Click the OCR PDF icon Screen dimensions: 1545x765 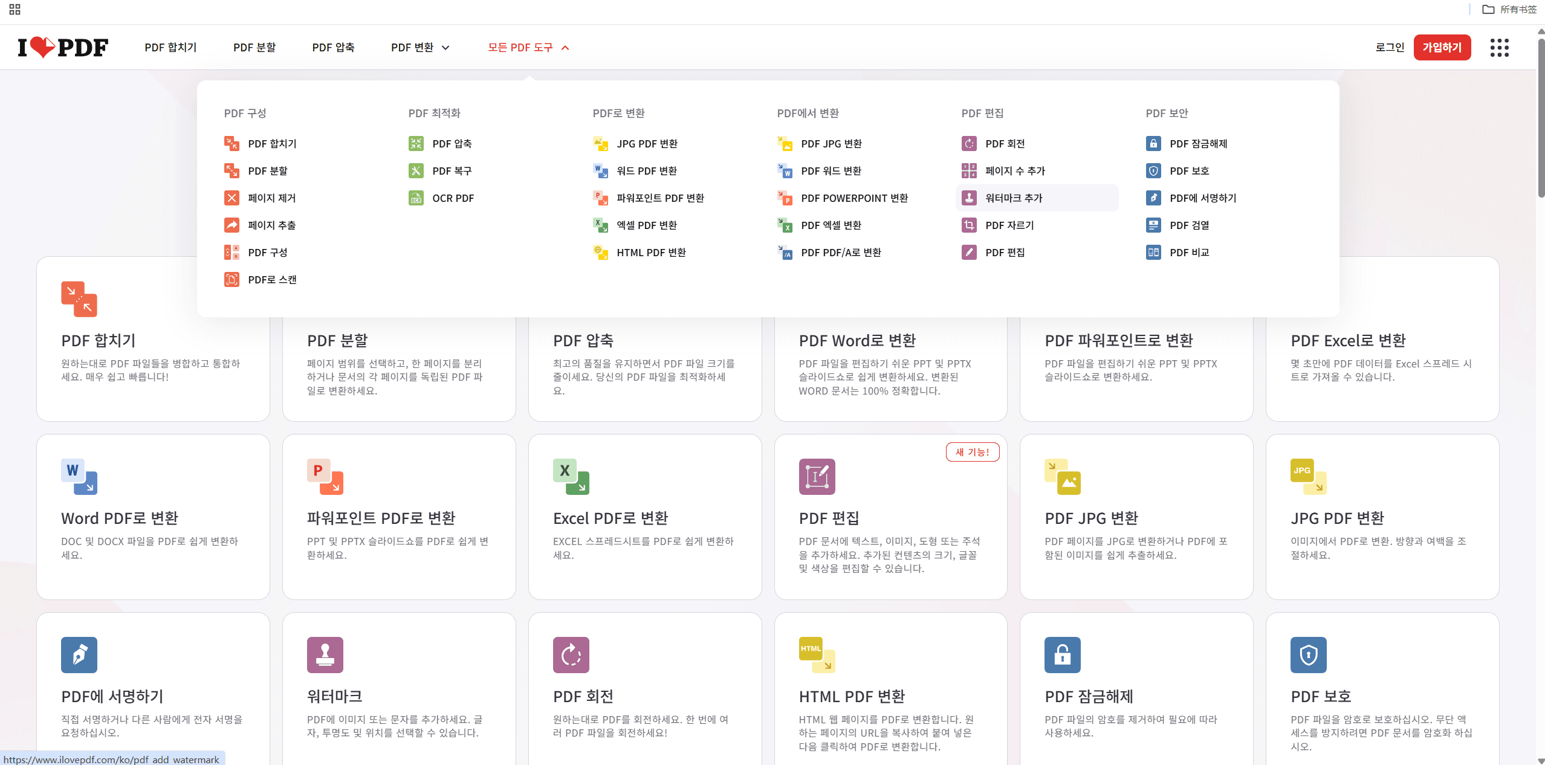[x=416, y=198]
